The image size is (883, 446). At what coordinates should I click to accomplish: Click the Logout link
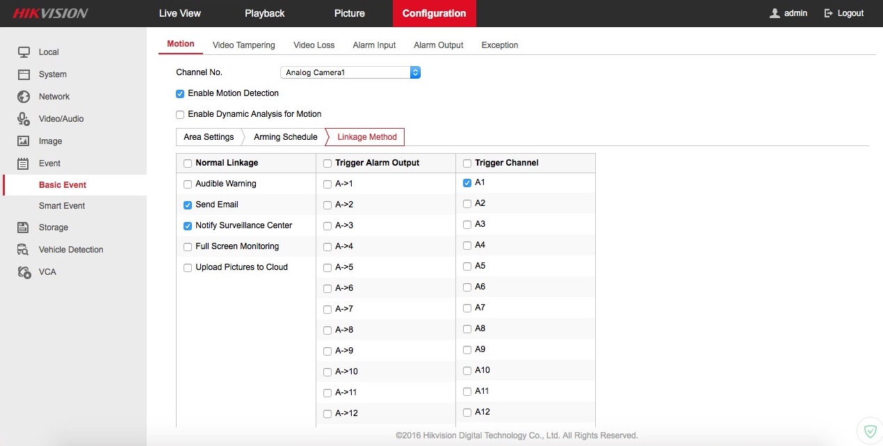tap(844, 13)
